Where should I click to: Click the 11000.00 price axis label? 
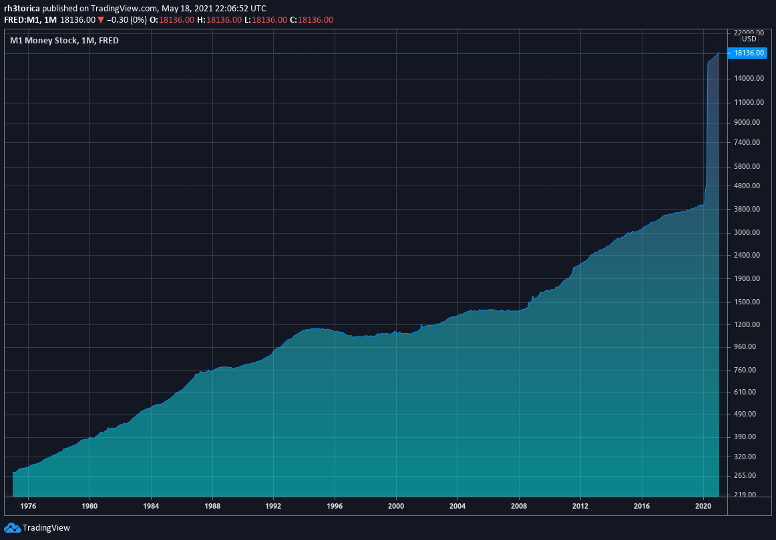coord(749,102)
